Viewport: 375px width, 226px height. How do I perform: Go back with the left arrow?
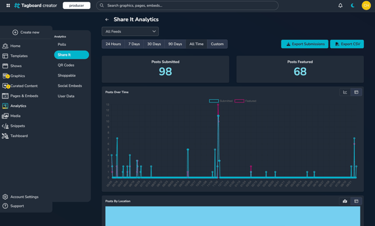click(107, 20)
